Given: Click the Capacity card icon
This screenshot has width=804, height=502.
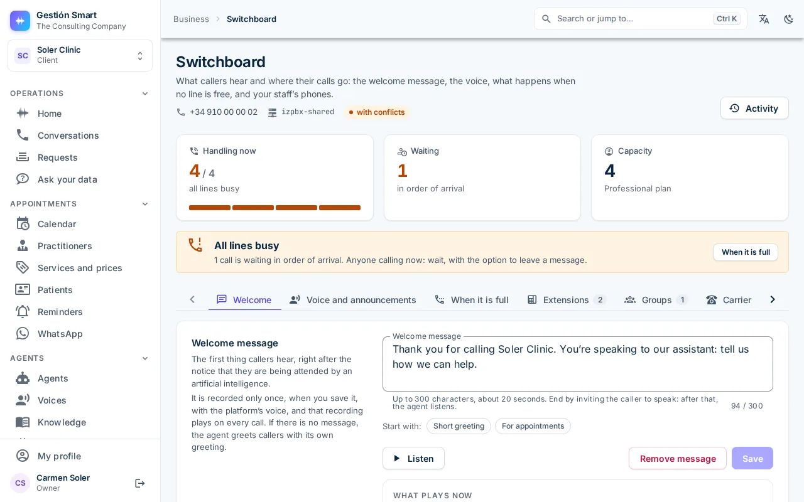Looking at the screenshot, I should 609,151.
